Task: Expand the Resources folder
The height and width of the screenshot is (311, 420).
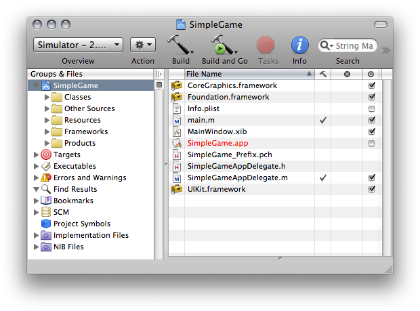Action: click(47, 120)
